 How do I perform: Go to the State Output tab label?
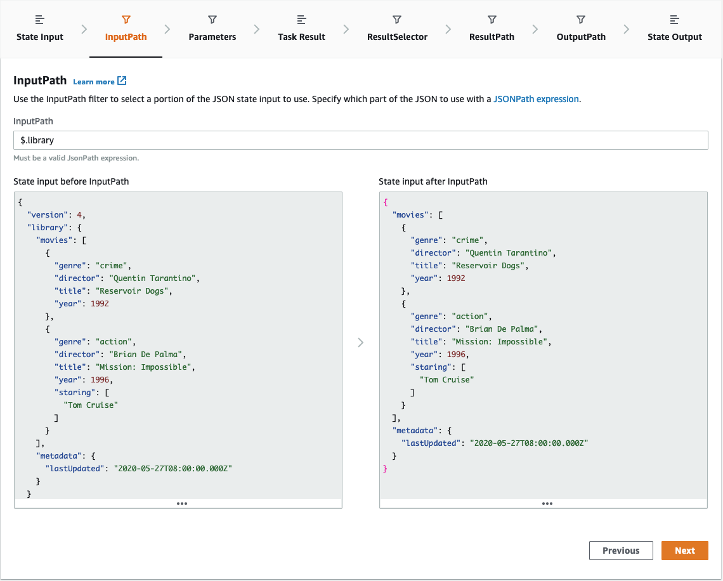(675, 37)
